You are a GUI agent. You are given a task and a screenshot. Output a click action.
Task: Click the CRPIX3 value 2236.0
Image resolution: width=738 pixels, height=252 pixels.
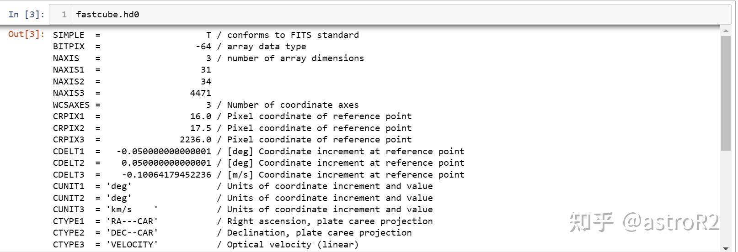pyautogui.click(x=195, y=140)
